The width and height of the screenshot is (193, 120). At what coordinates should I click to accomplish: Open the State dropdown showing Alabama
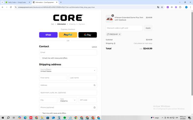point(68,100)
